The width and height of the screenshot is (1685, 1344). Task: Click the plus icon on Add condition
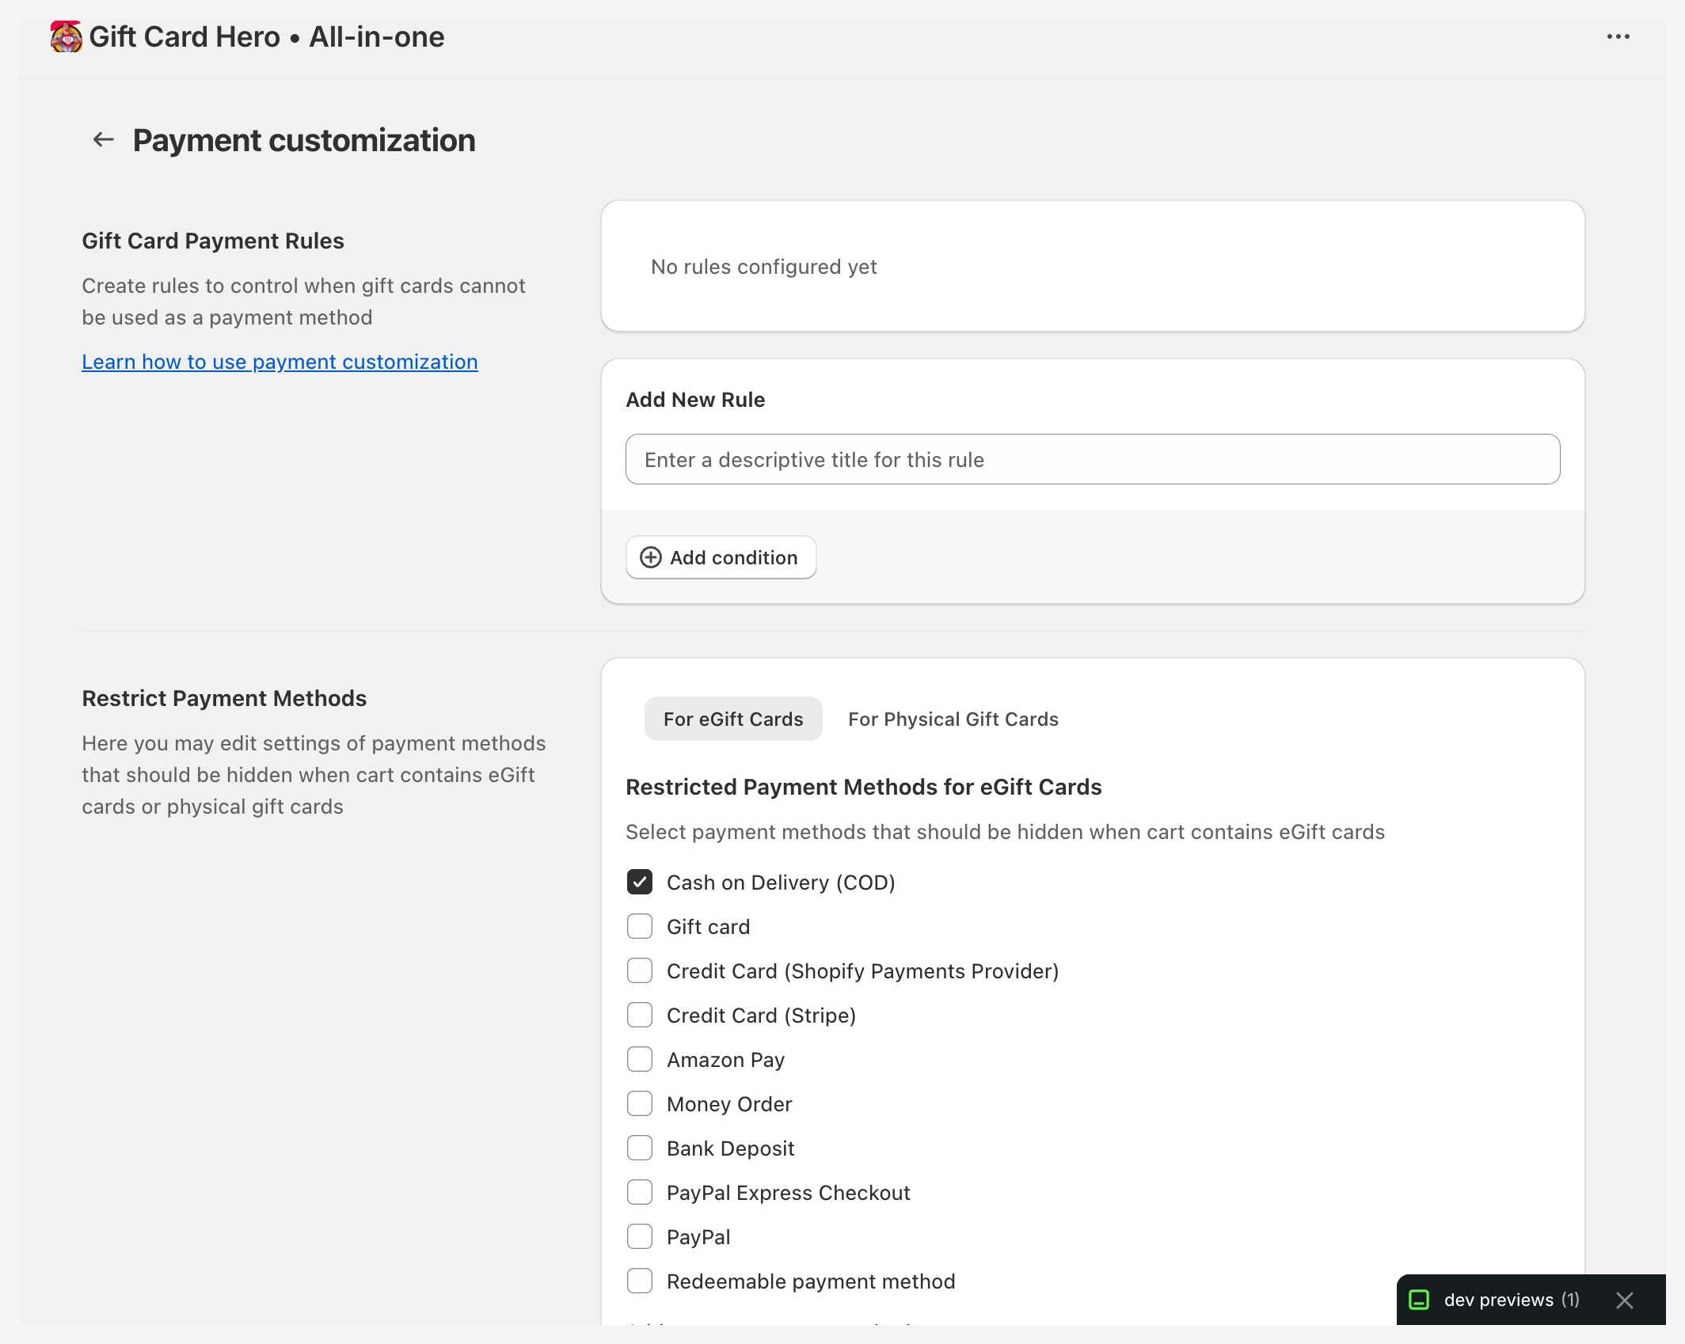pyautogui.click(x=649, y=557)
